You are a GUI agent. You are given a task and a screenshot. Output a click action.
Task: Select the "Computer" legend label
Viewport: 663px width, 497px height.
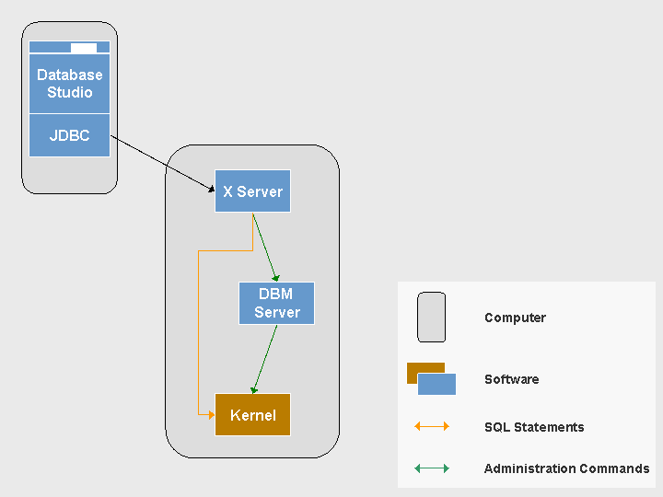[x=515, y=318]
